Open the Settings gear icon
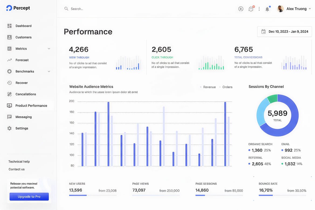Viewport: 315px width, 210px height. [x=9, y=128]
